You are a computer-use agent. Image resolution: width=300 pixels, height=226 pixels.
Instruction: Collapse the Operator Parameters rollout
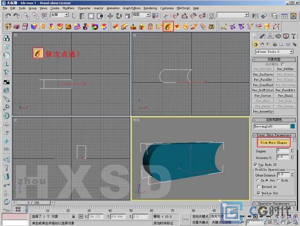[274, 203]
